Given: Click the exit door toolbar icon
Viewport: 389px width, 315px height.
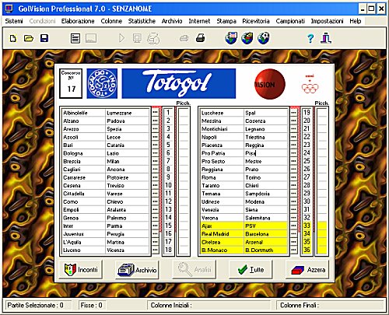Looking at the screenshot, I should point(326,38).
